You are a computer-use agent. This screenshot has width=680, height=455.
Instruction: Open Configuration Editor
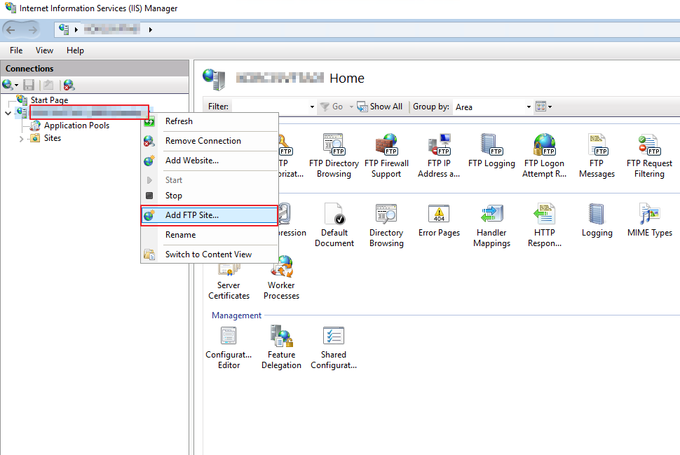[229, 347]
